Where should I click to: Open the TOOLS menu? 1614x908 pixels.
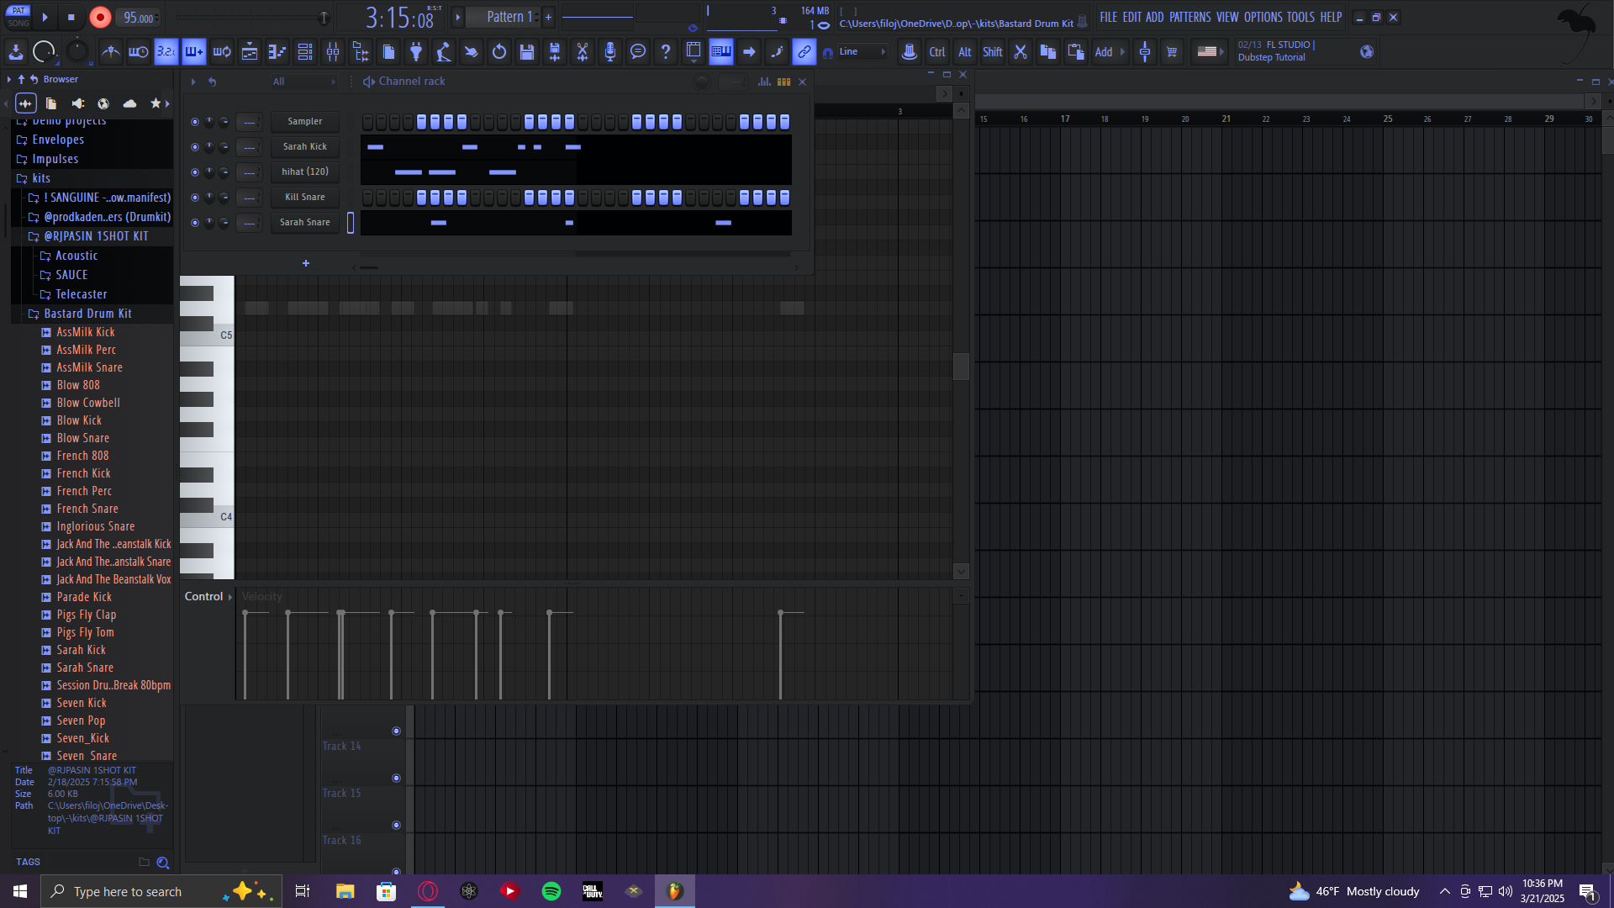click(1300, 17)
